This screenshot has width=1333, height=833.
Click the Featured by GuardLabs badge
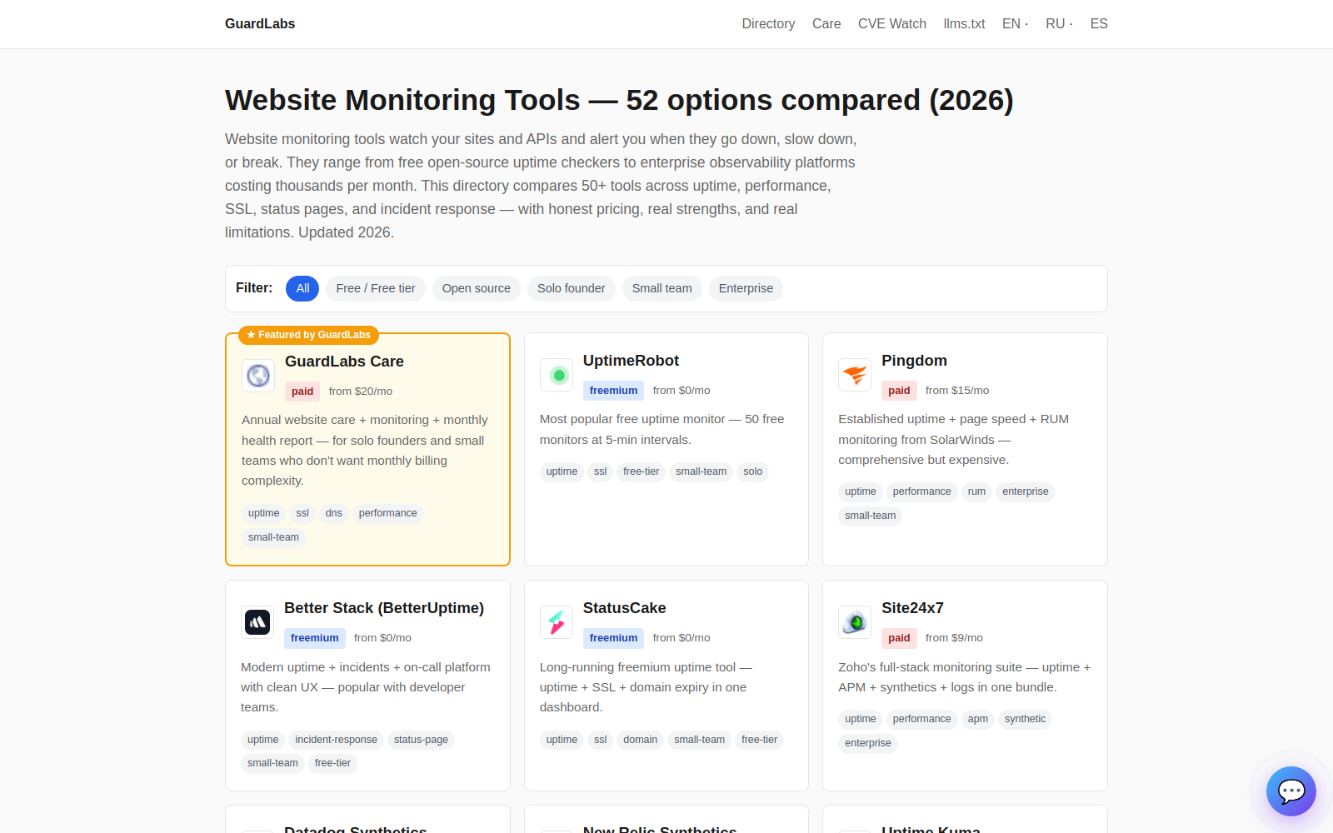308,335
